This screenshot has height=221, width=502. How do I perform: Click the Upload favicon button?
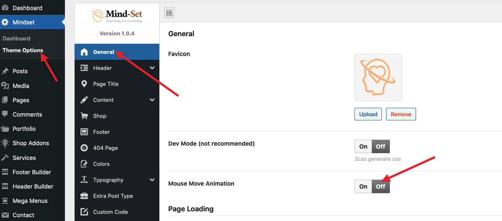[x=368, y=114]
